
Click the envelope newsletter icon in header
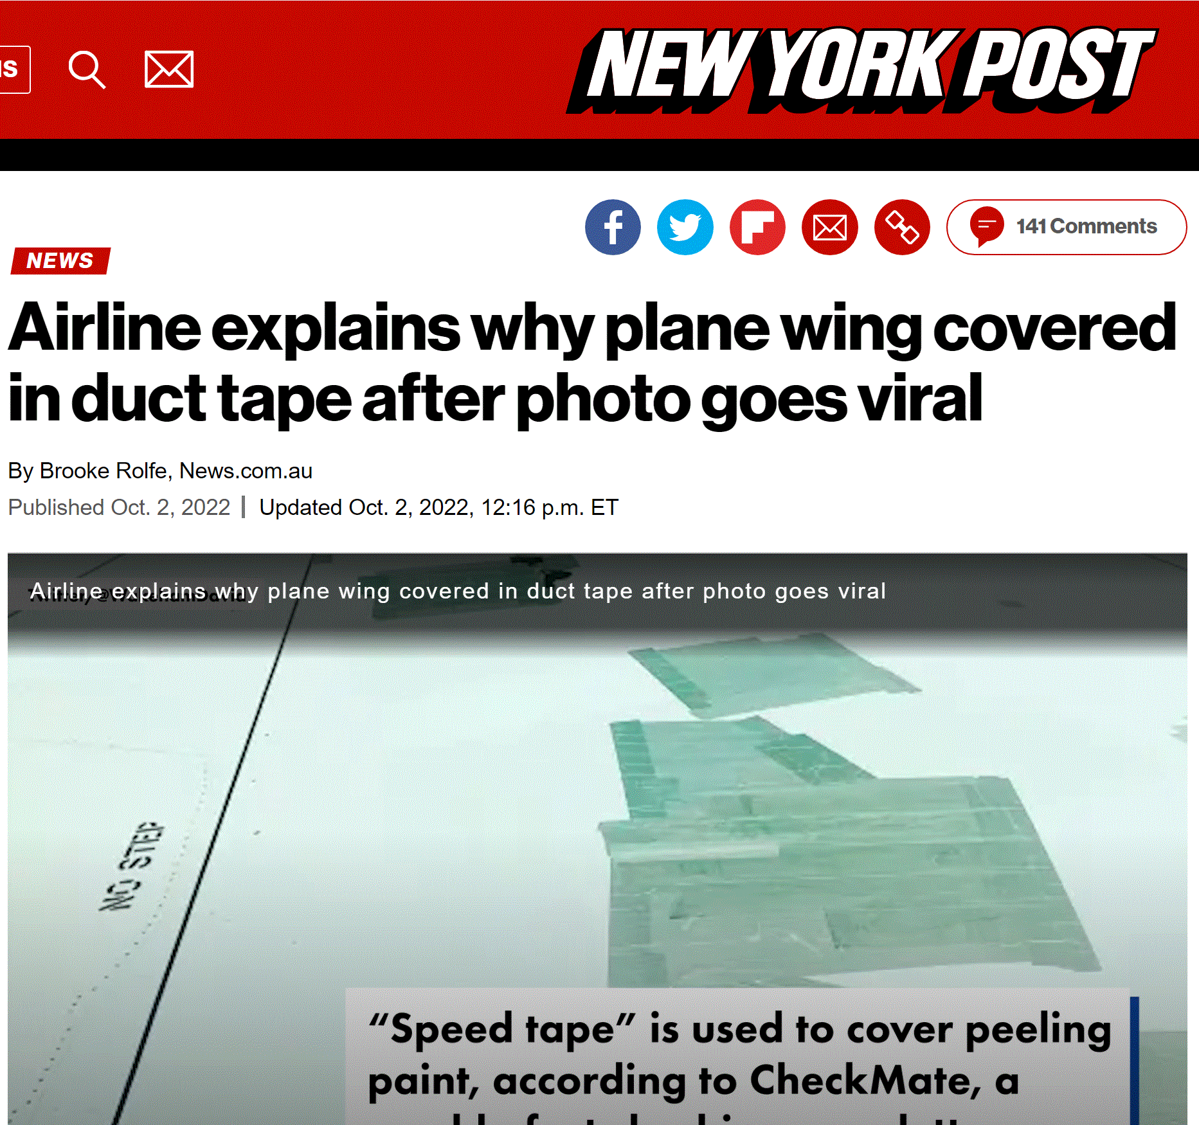tap(169, 69)
